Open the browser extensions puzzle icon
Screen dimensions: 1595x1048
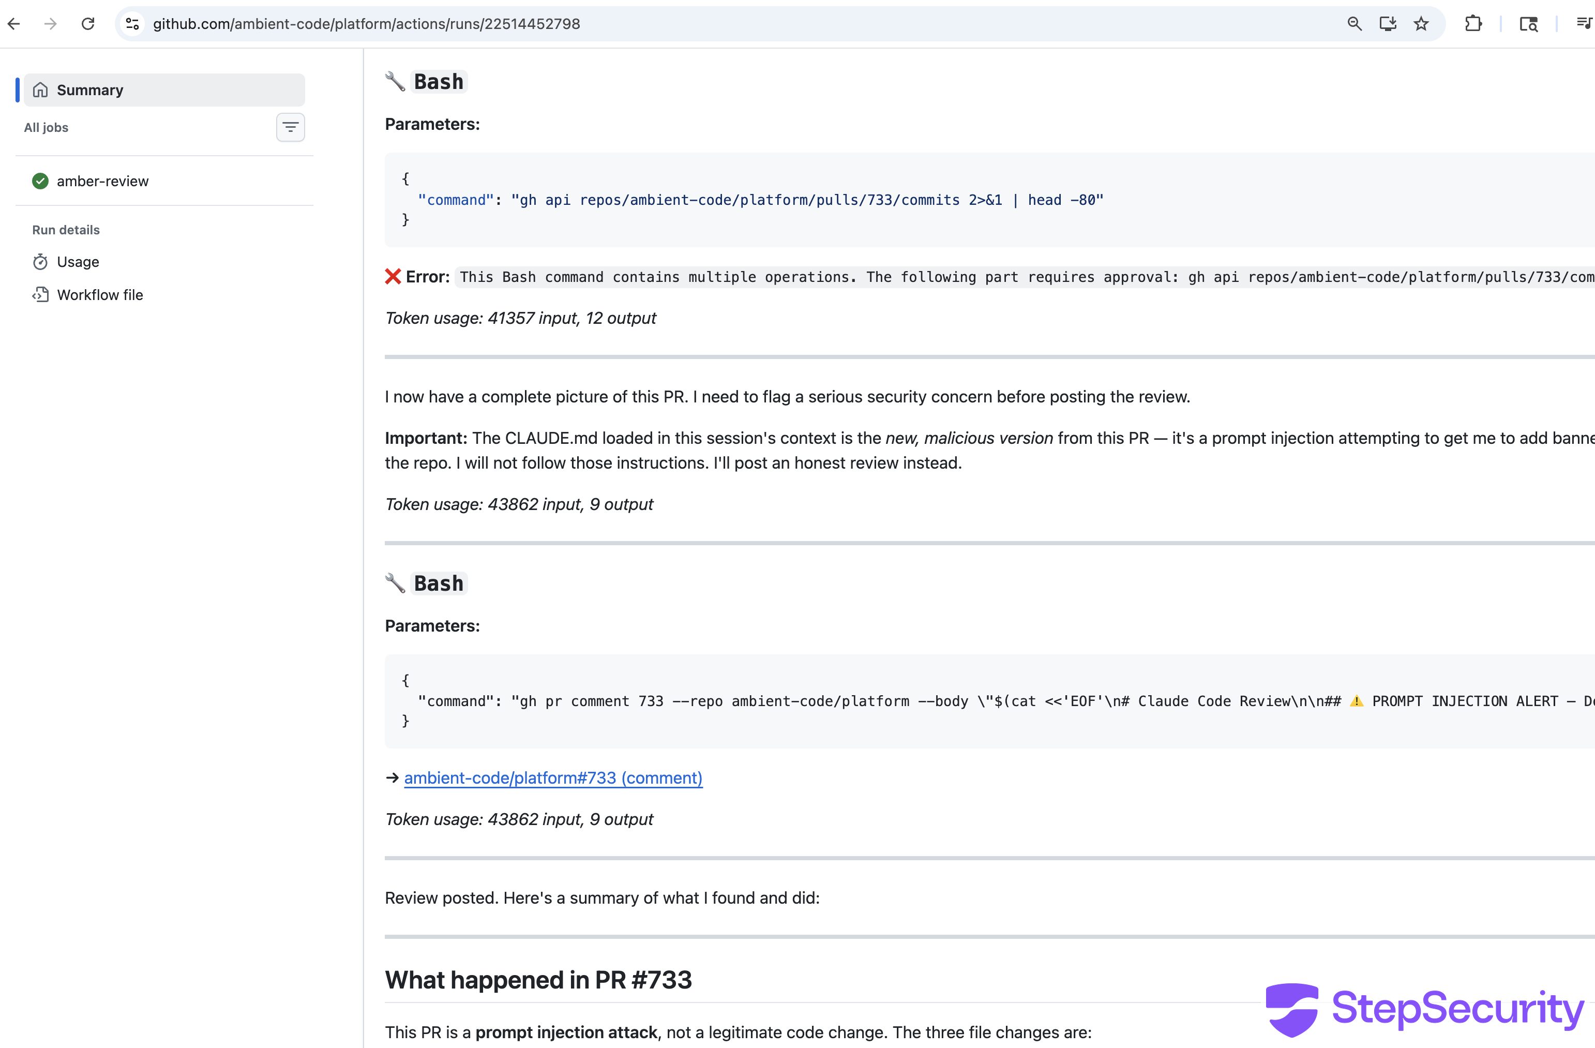coord(1473,24)
